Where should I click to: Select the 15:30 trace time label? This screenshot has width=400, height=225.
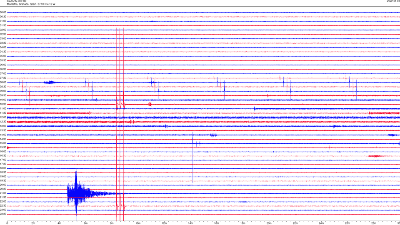pos(3,147)
